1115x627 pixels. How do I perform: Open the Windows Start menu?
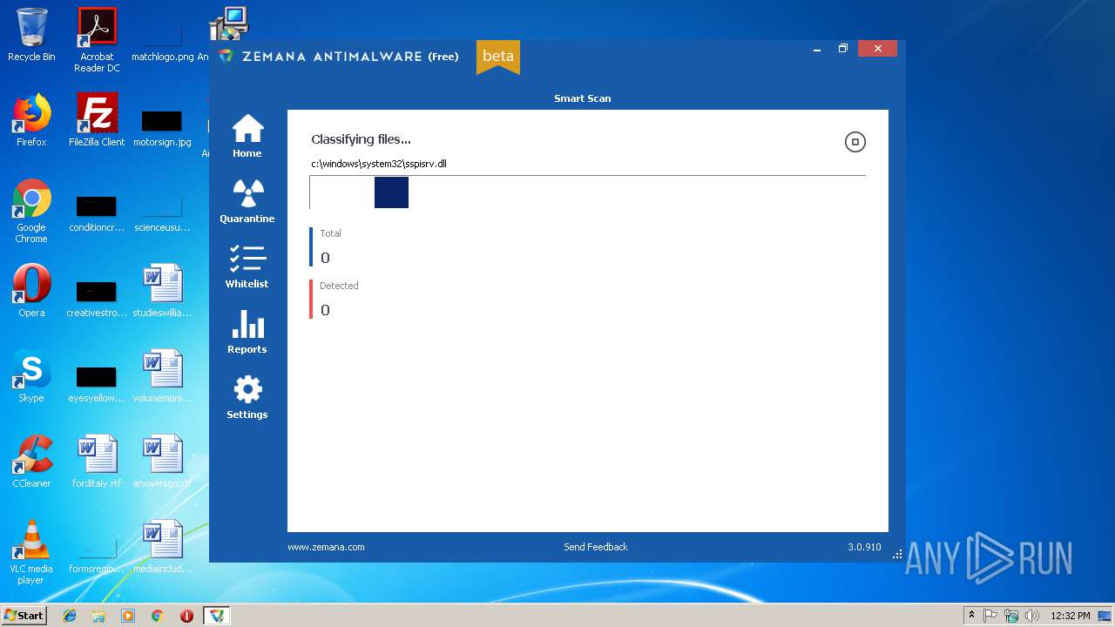click(x=24, y=615)
